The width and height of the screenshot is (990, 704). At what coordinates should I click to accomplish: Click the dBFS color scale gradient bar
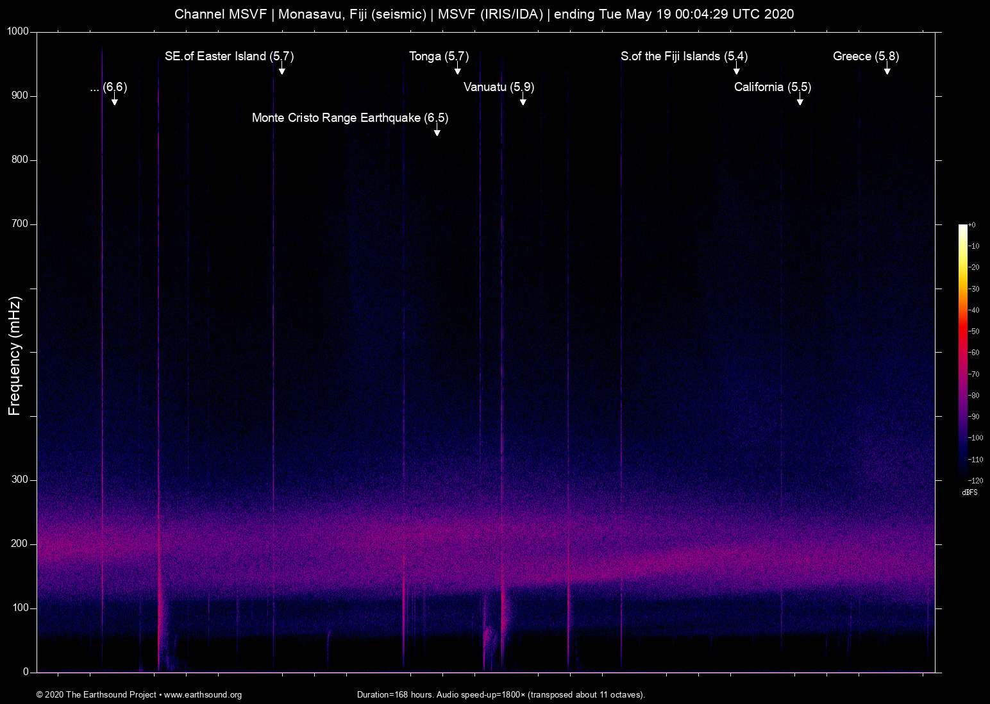pos(962,353)
